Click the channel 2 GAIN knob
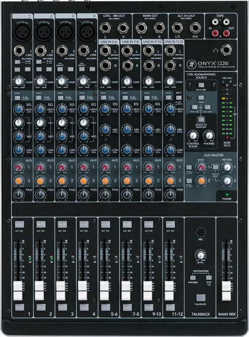The height and width of the screenshot is (337, 249). (40, 82)
